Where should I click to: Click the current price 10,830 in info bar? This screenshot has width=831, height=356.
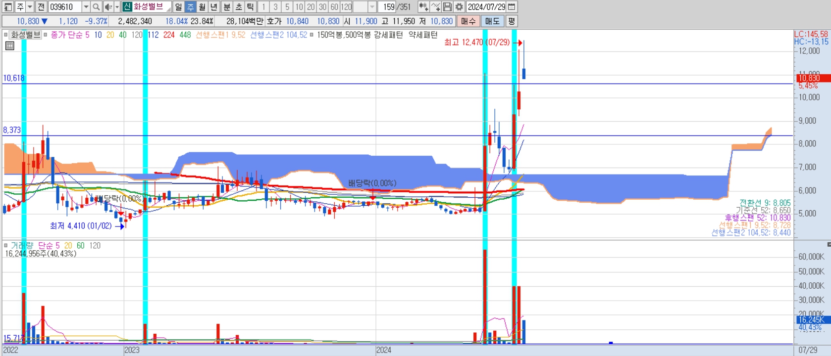[28, 21]
